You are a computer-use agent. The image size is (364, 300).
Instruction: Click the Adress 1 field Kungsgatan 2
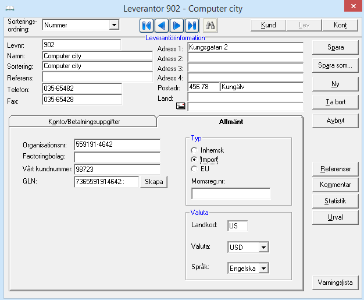[245, 47]
